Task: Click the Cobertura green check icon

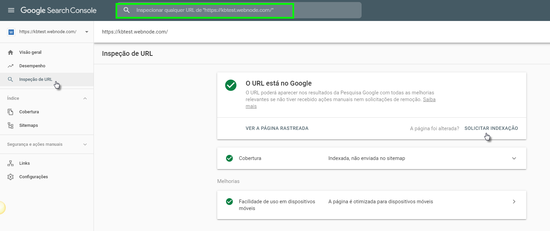Action: click(229, 158)
